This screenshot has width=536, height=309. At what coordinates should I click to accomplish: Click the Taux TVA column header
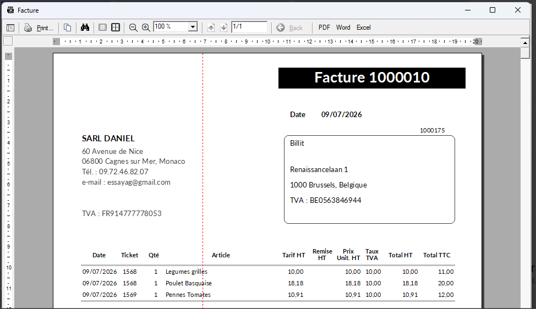(372, 255)
